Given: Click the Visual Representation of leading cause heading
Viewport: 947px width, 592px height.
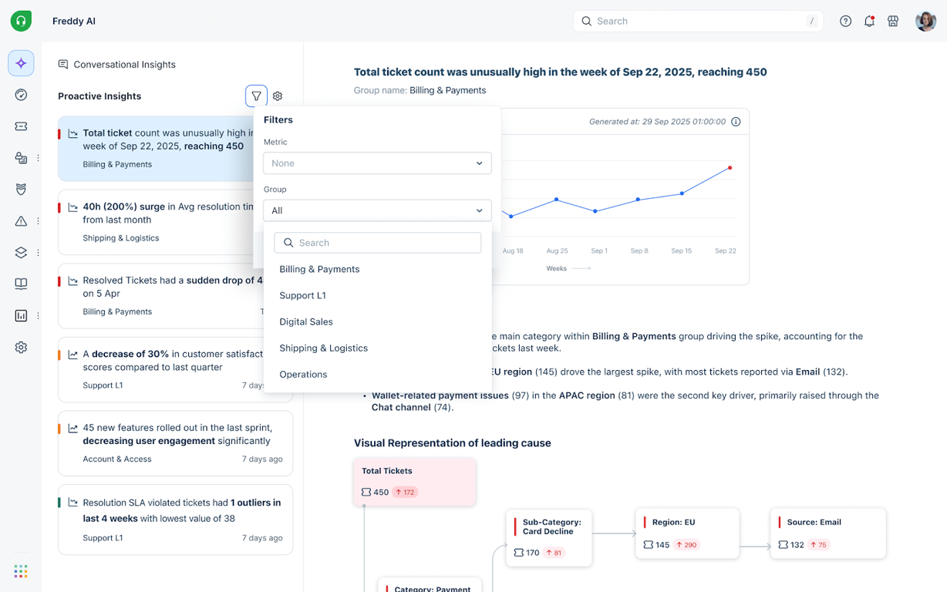Looking at the screenshot, I should point(453,443).
